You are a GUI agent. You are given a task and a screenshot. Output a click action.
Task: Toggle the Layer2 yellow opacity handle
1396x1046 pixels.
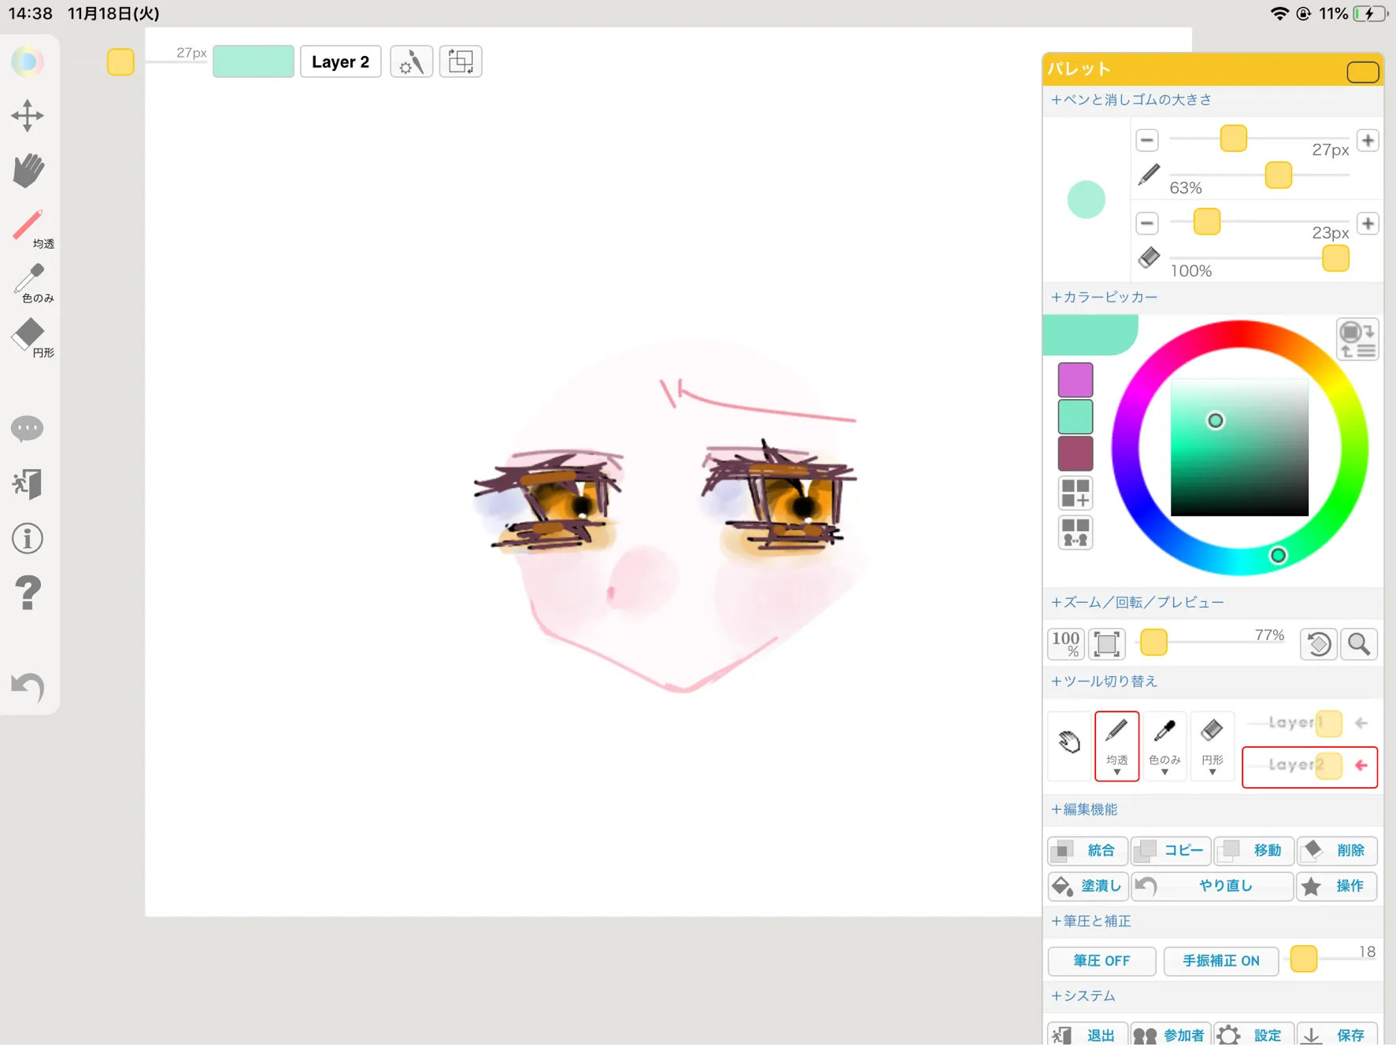pos(1329,766)
